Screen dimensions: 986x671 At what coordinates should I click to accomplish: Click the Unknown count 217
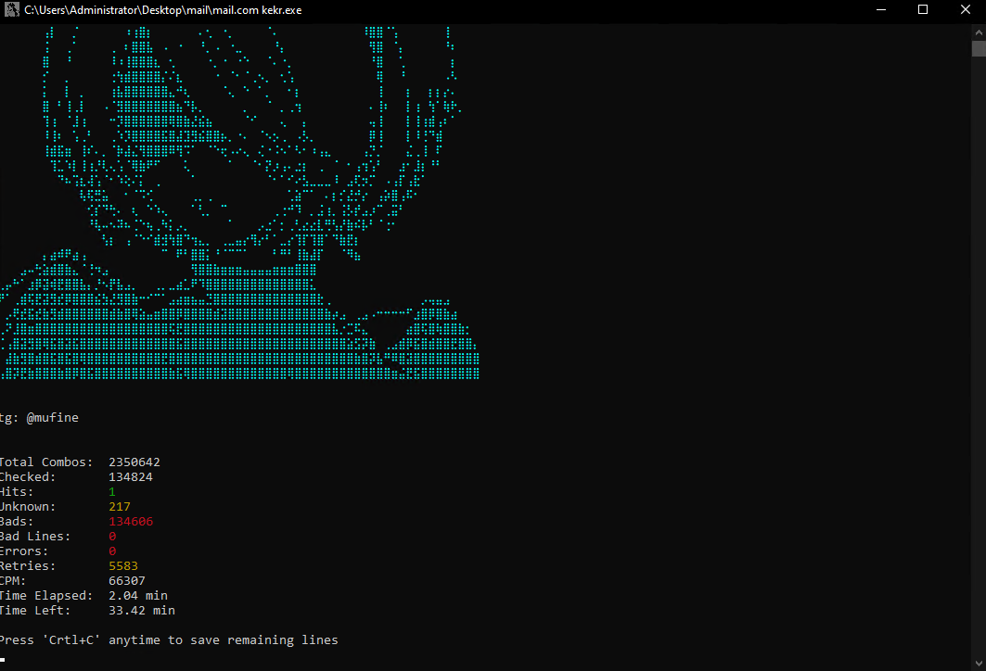coord(120,507)
